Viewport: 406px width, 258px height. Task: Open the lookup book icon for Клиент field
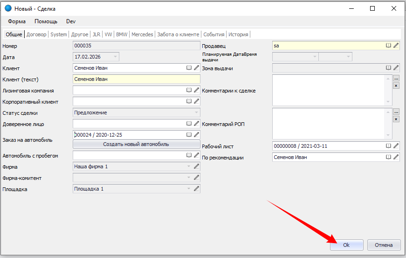189,68
